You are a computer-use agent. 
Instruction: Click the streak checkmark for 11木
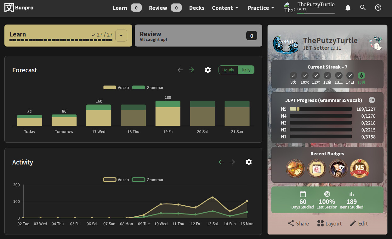pos(316,75)
